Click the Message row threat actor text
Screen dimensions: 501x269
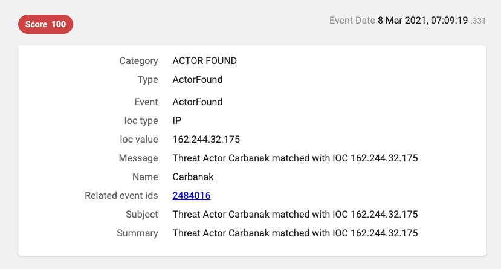click(295, 158)
